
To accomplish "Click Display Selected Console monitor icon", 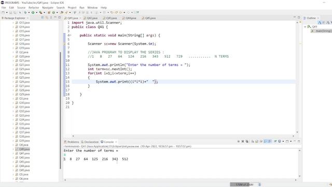I will (280, 141).
